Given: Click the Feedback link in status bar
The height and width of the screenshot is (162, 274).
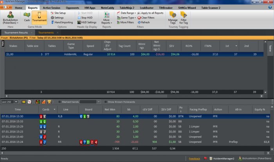Looking at the screenshot, I should tap(194, 159).
